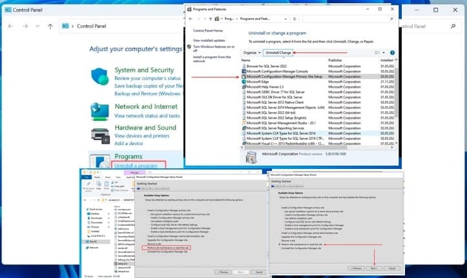The height and width of the screenshot is (278, 467).
Task: Open View devices and printers link
Action: coord(141,135)
